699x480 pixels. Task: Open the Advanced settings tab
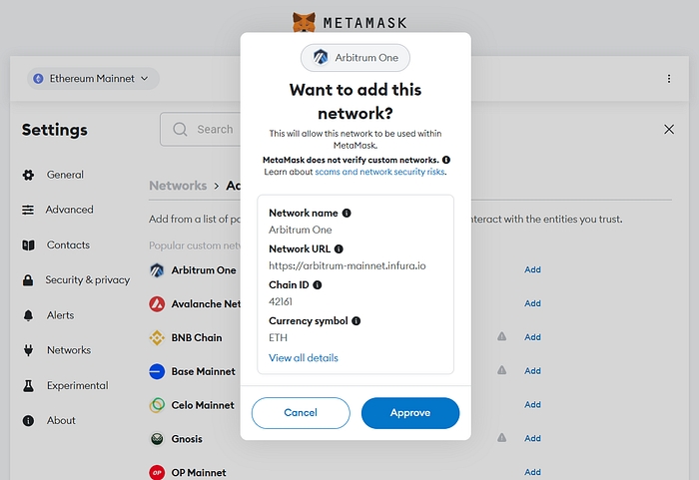tap(69, 210)
